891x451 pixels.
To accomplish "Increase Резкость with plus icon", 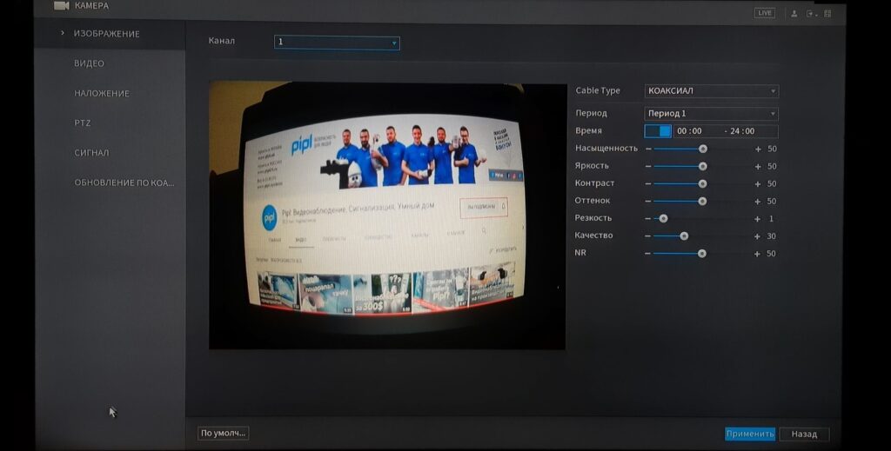I will [x=758, y=218].
